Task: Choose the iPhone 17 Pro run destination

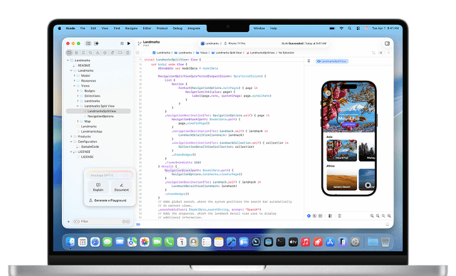Action: (234, 43)
